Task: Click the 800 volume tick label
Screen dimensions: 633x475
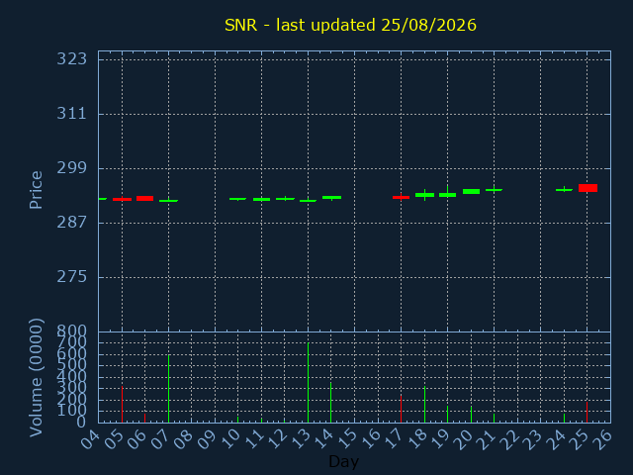Action: click(72, 332)
